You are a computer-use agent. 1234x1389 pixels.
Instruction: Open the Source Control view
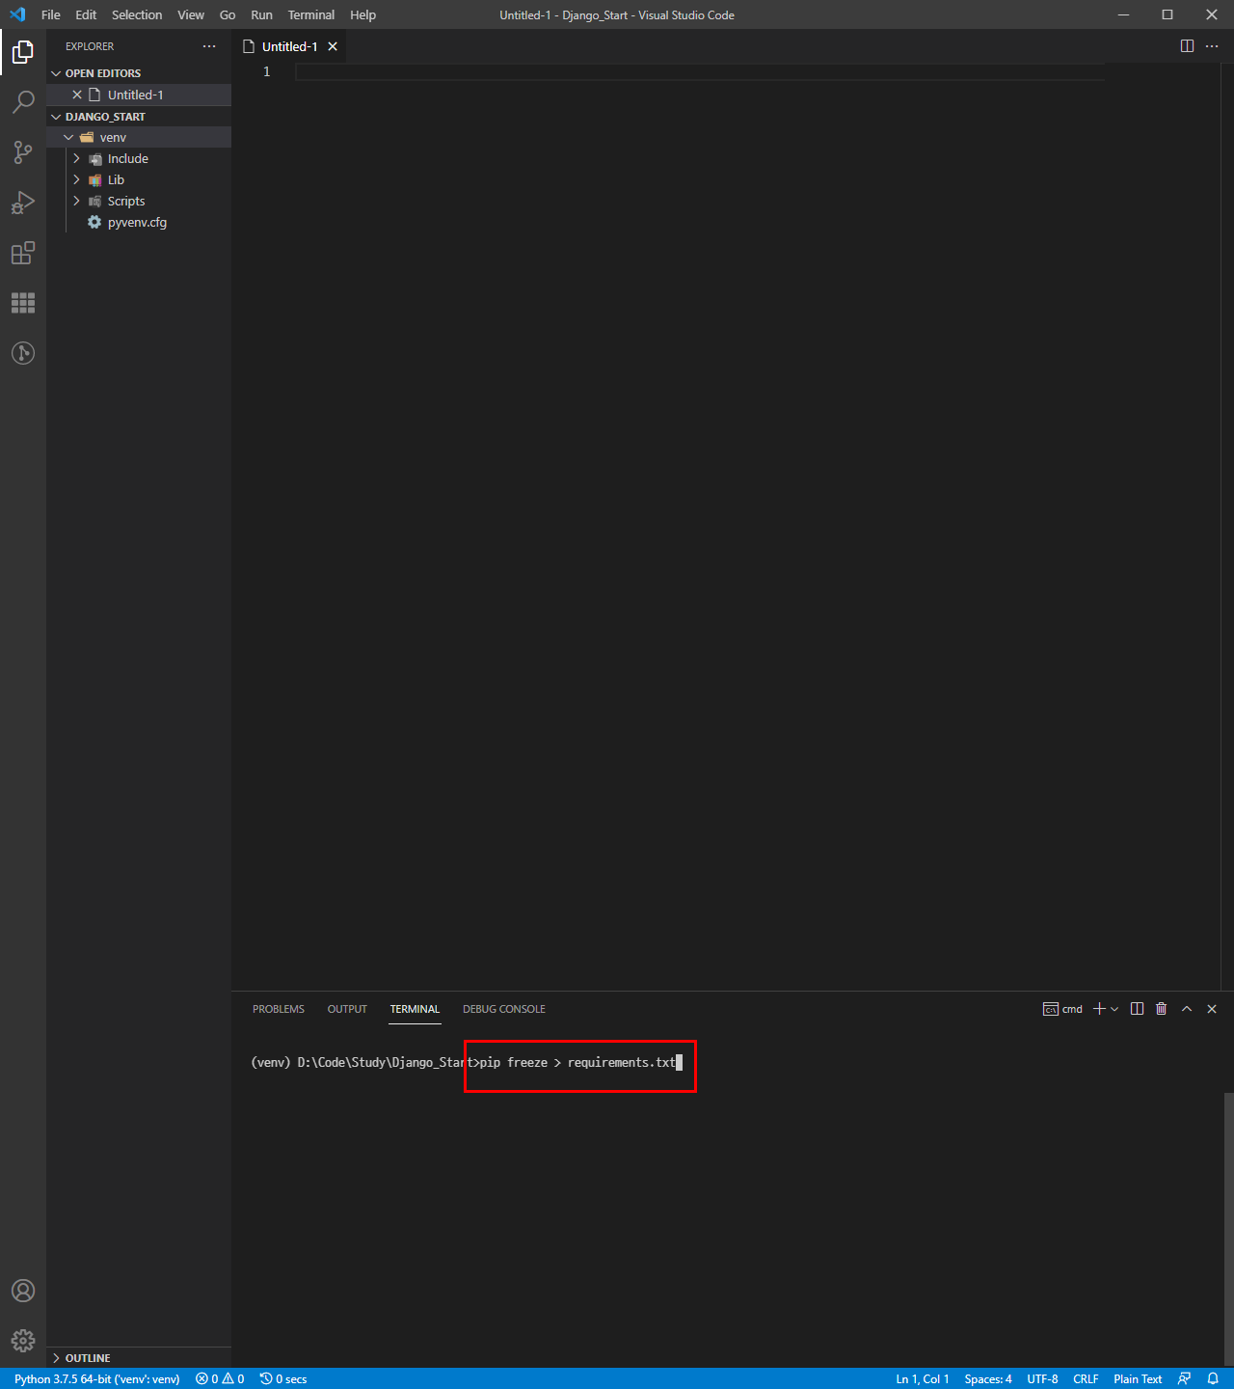click(23, 152)
